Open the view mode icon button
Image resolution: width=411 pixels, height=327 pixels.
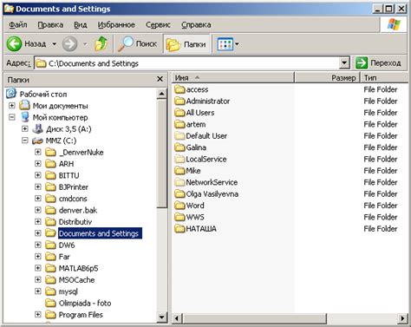(x=225, y=44)
